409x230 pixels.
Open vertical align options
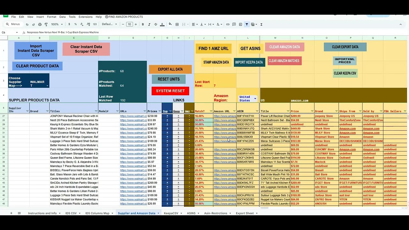point(202,24)
